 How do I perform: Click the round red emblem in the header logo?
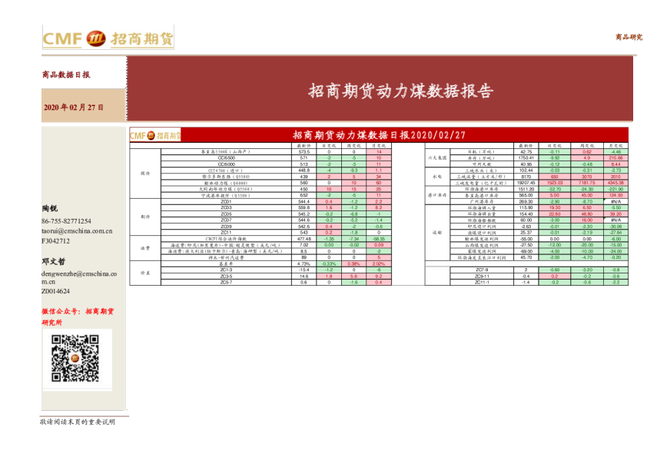click(x=96, y=38)
